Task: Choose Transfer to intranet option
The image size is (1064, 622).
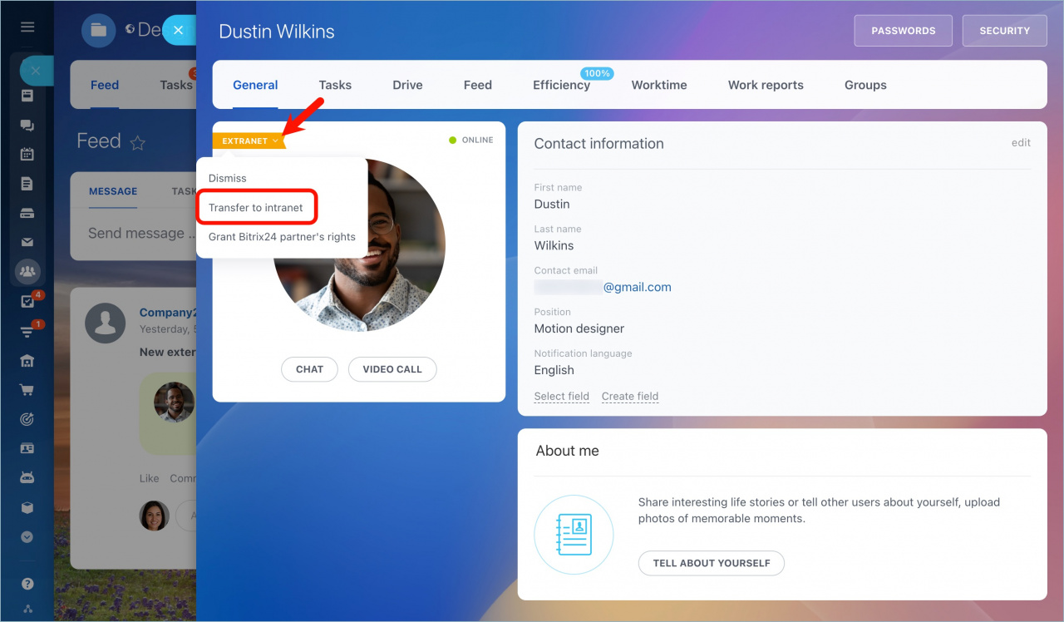Action: (256, 207)
